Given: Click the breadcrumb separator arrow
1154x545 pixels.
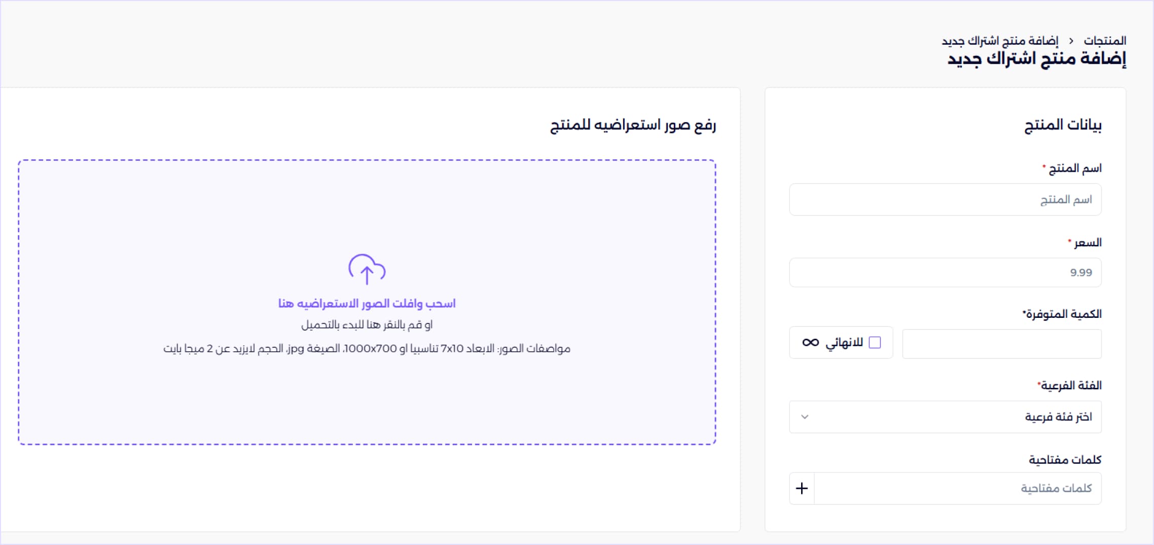Looking at the screenshot, I should point(1071,41).
